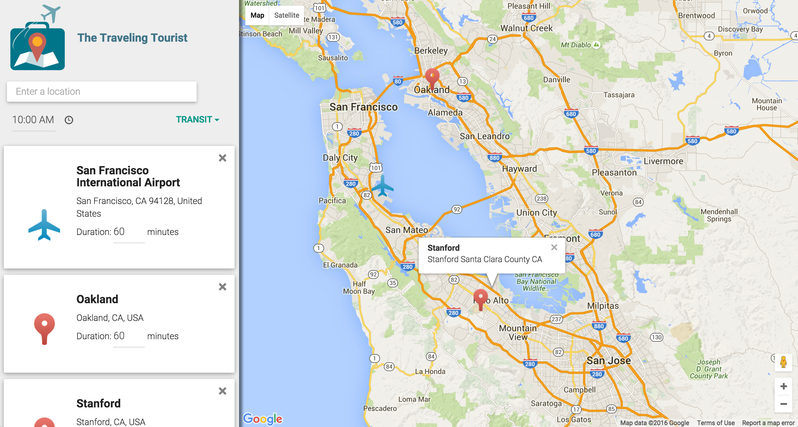Viewport: 798px width, 427px height.
Task: Open the Terms of Use link
Action: pyautogui.click(x=715, y=423)
